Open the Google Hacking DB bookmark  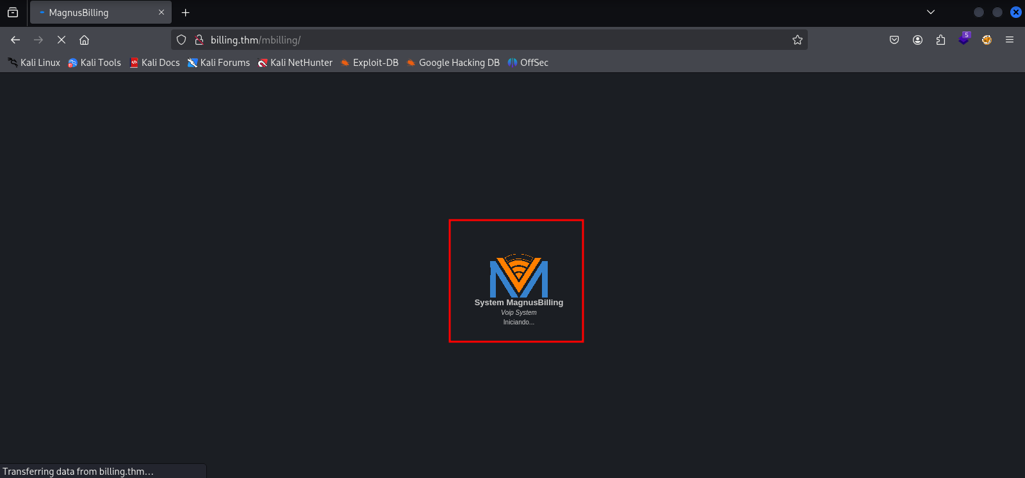(452, 63)
